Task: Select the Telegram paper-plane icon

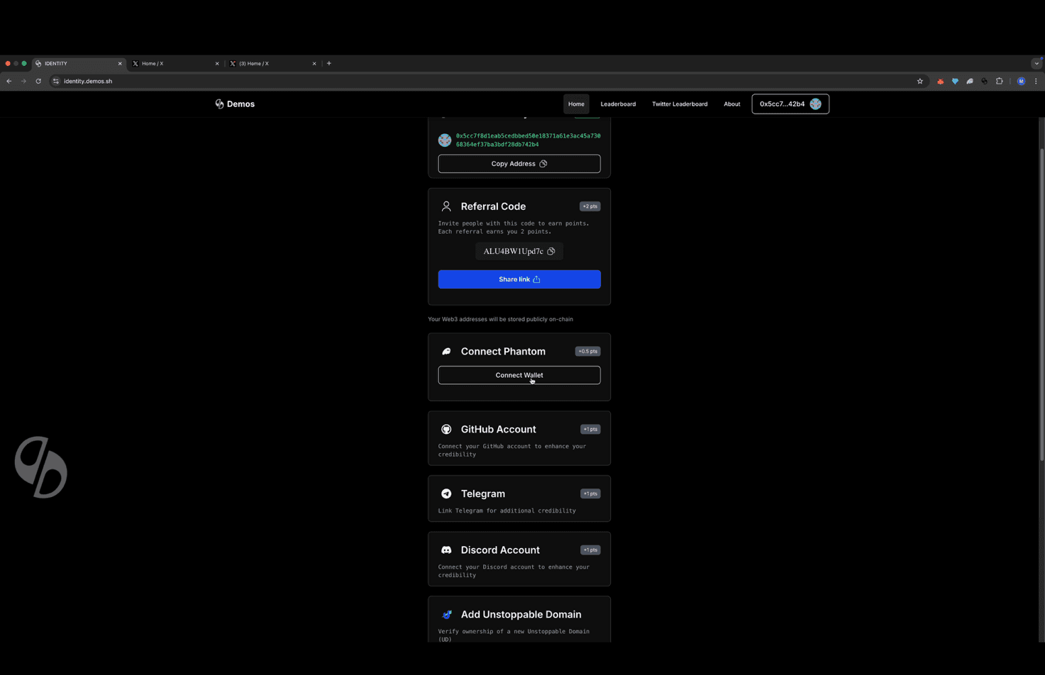Action: click(446, 493)
